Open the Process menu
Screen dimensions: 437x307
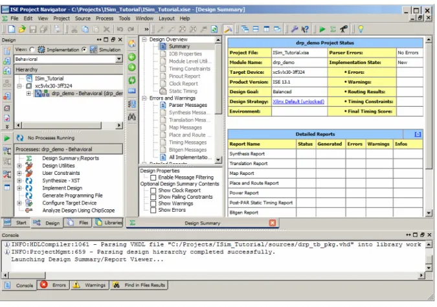point(104,18)
